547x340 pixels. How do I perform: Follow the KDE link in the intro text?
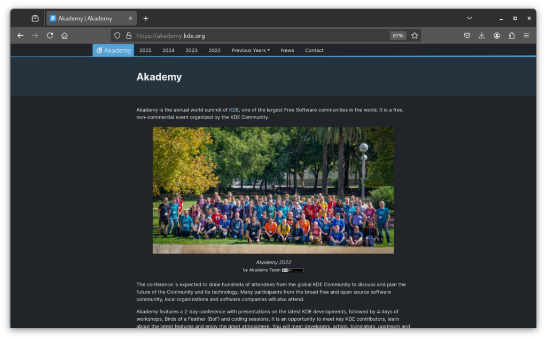pos(234,110)
